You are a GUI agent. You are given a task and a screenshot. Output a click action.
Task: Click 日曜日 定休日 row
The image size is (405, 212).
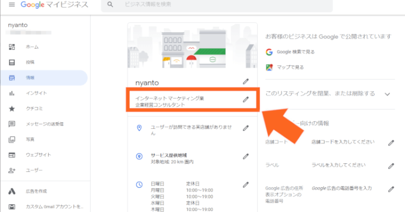(x=175, y=184)
